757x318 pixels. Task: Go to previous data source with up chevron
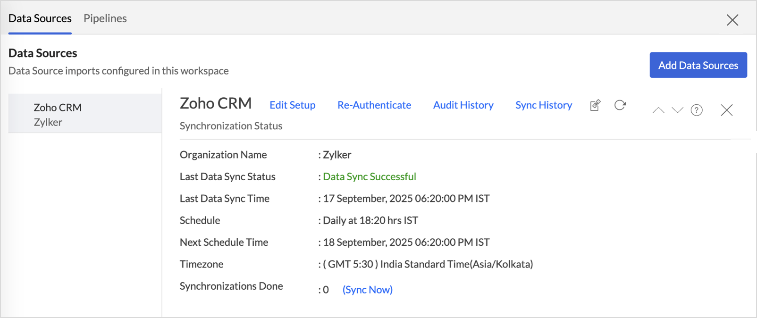click(658, 110)
